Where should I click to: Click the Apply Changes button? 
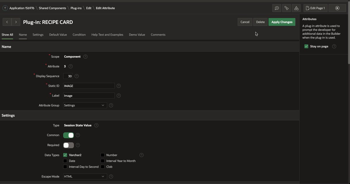(282, 22)
